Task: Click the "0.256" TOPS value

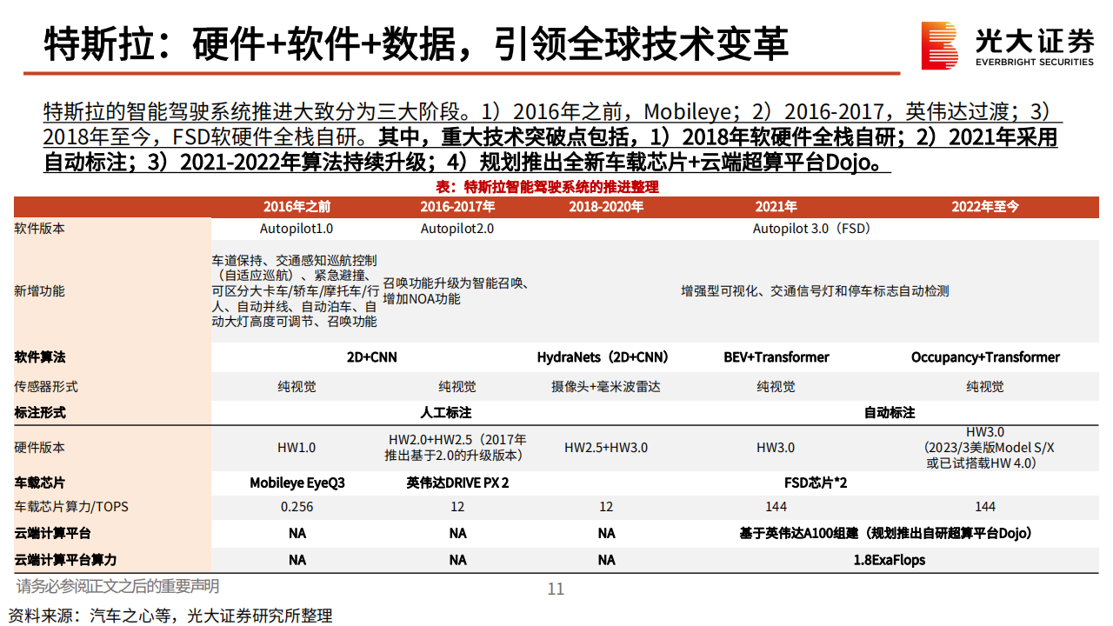Action: coord(297,507)
